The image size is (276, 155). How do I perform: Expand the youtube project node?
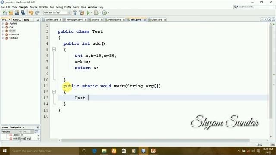[3, 38]
